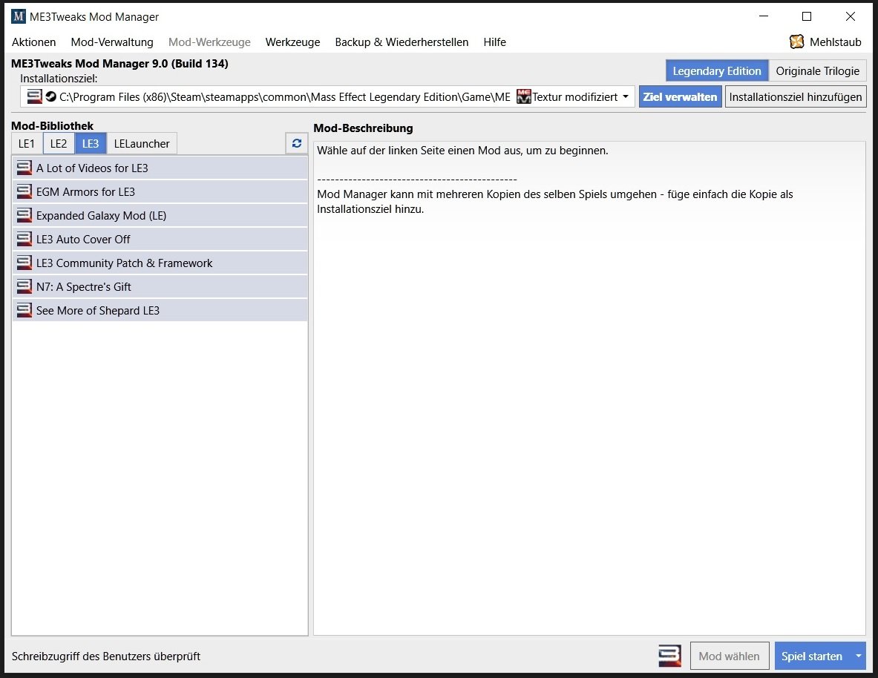Screen dimensions: 878x678
Task: Click the icon beside Expanded Galaxy Mod (LE)
Action: (24, 216)
